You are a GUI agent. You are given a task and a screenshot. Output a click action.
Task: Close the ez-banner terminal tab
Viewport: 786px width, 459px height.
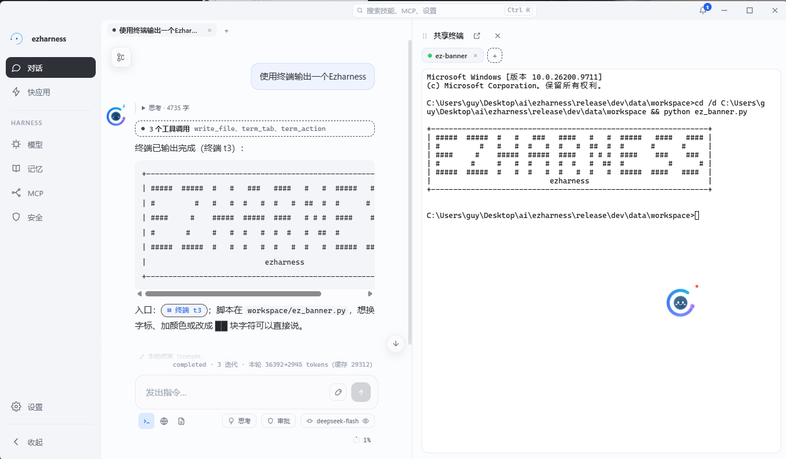pos(475,56)
